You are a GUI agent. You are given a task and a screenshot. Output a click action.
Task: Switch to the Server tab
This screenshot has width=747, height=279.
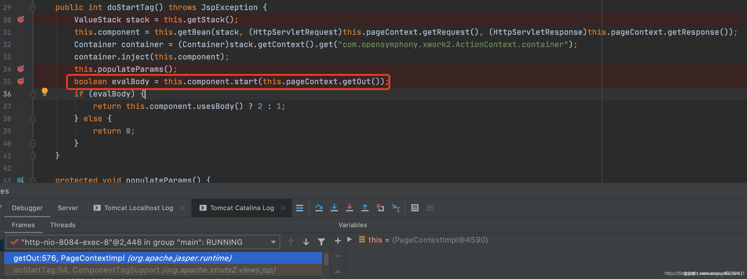68,208
